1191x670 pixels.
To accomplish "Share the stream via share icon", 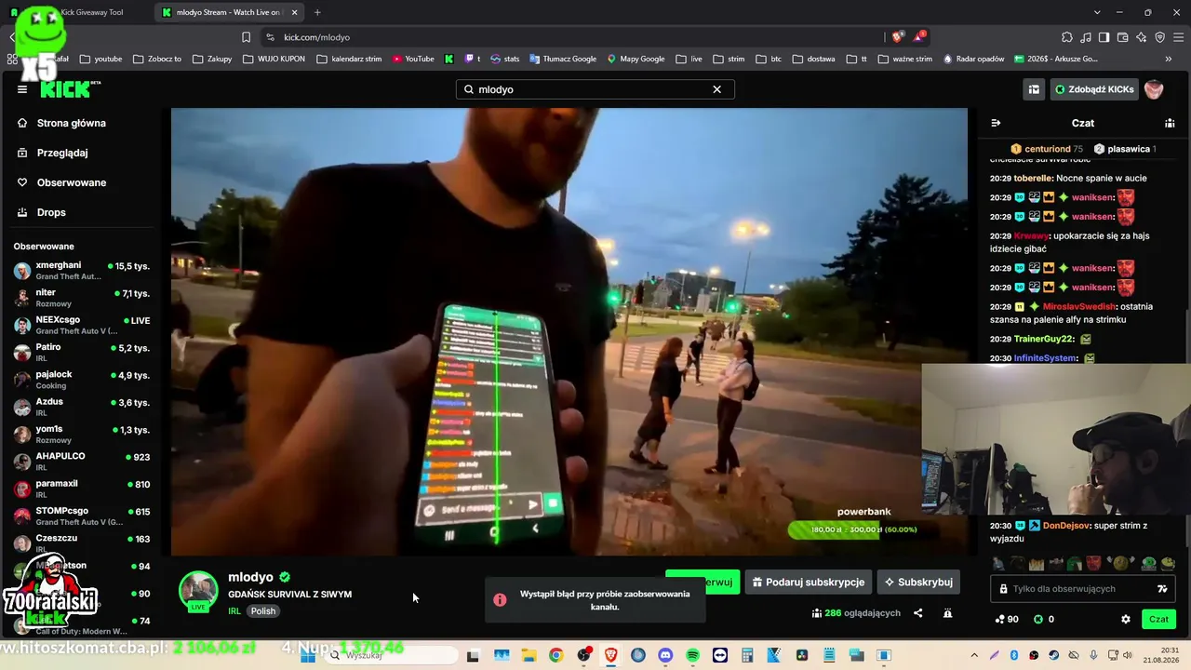I will tap(918, 613).
